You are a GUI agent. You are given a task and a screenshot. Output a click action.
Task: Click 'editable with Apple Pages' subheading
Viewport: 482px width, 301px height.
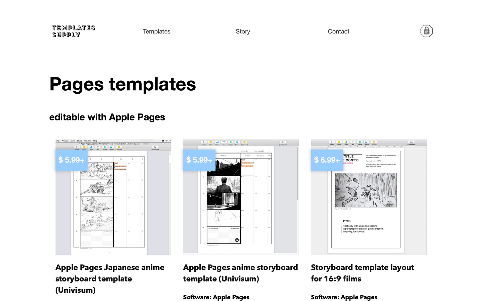coord(107,117)
